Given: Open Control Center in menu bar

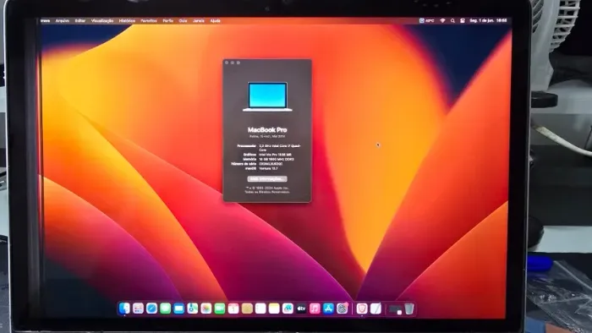Looking at the screenshot, I should coord(463,21).
